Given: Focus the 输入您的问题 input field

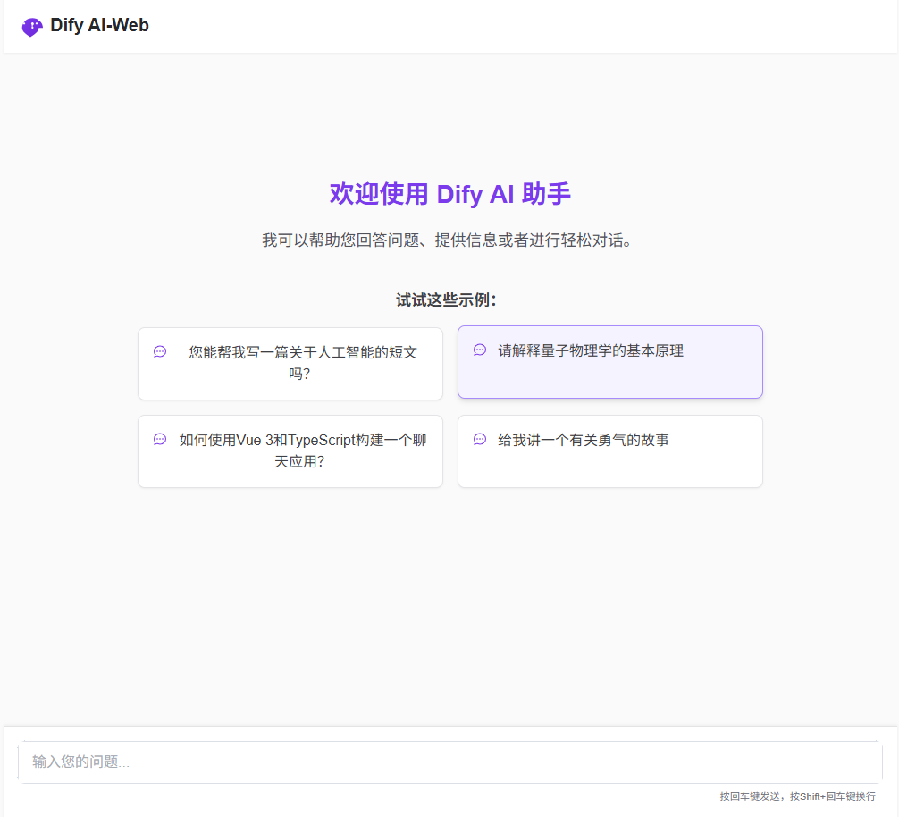Looking at the screenshot, I should tap(450, 762).
